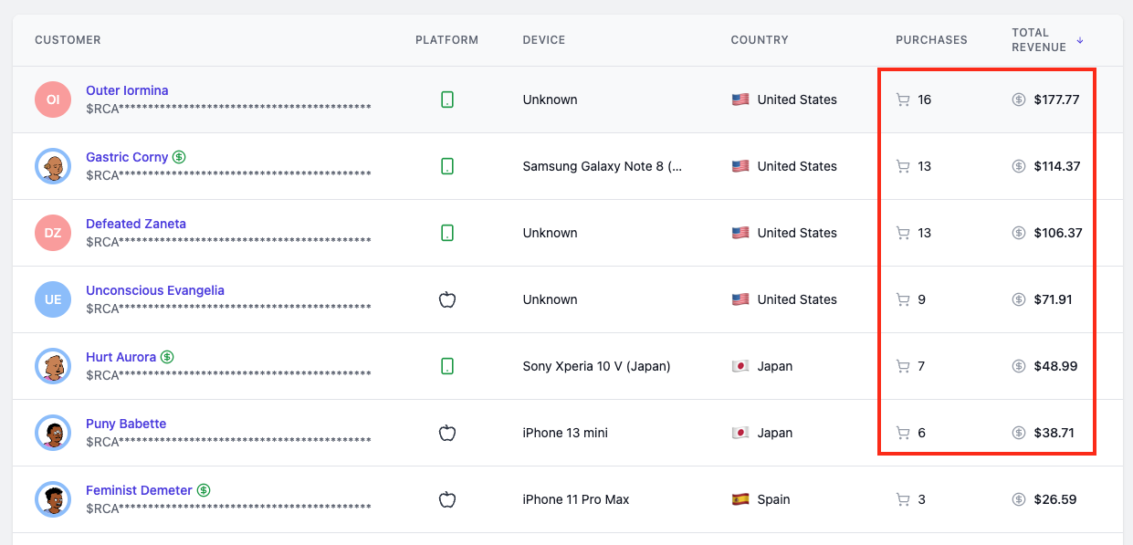
Task: Click the Customer column header
Action: pos(68,40)
